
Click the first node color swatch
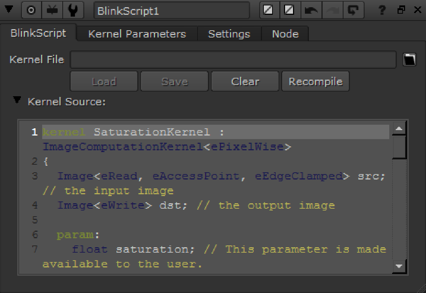coord(269,10)
